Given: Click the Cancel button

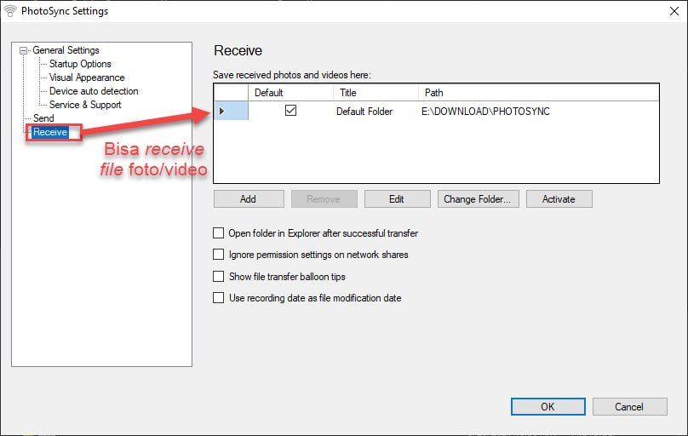Looking at the screenshot, I should [629, 406].
